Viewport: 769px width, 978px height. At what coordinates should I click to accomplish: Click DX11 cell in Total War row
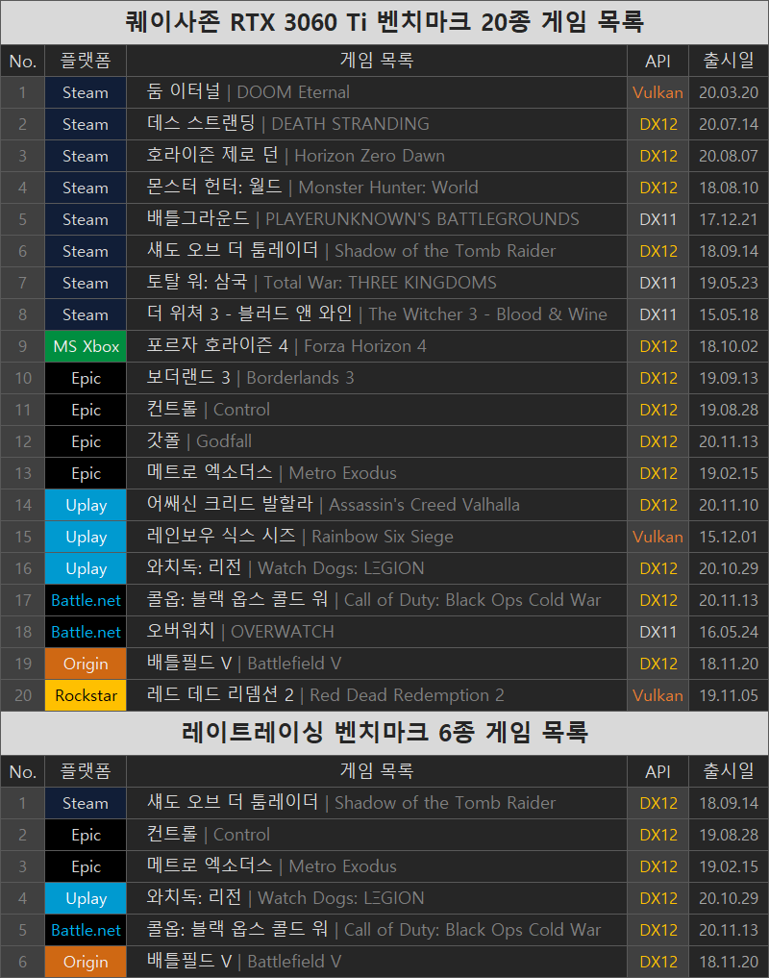click(657, 283)
